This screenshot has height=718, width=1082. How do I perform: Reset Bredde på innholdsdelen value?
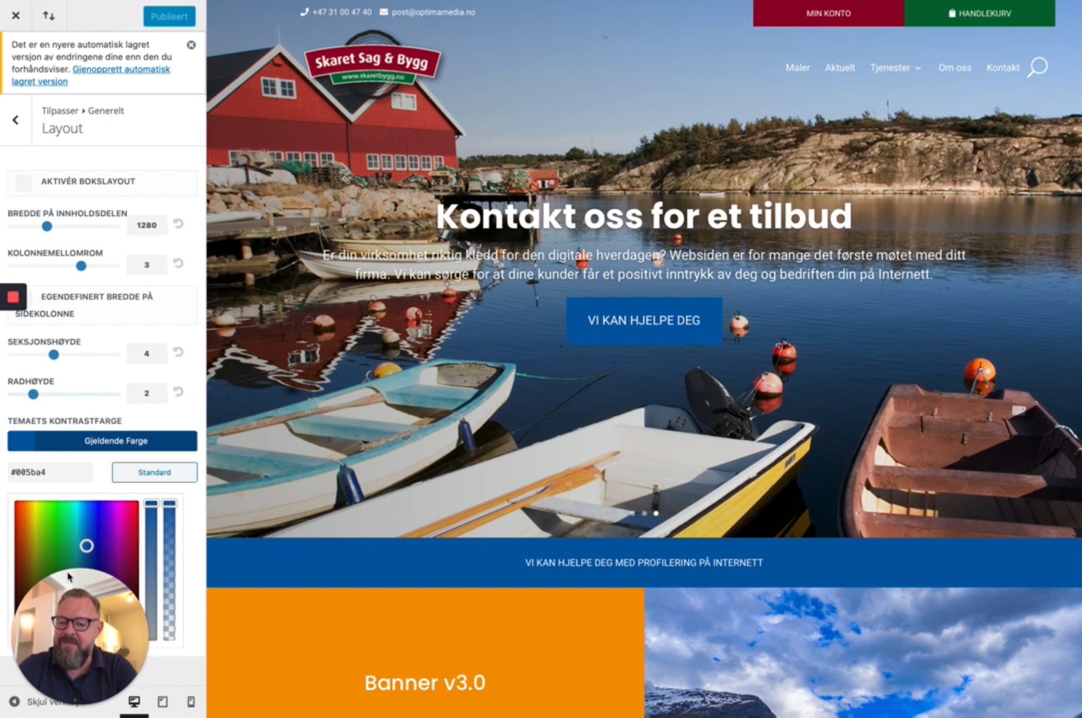pos(179,223)
